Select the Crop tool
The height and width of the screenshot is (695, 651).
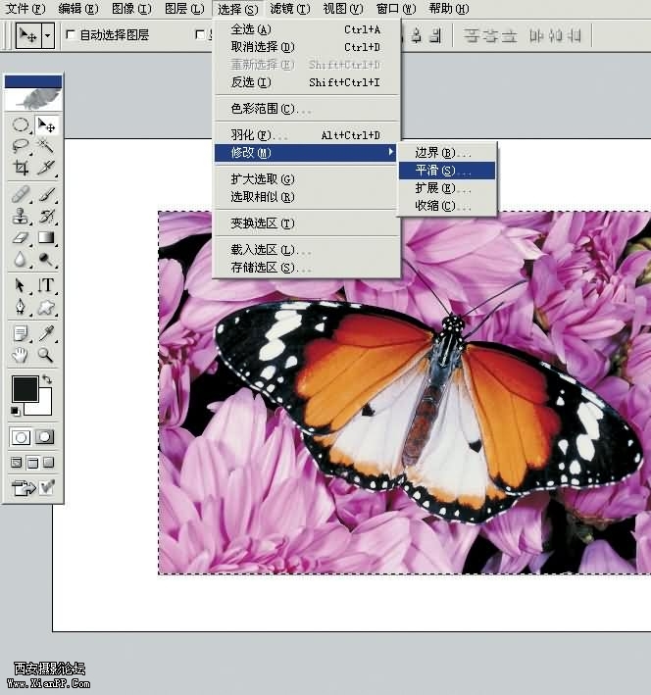click(21, 168)
